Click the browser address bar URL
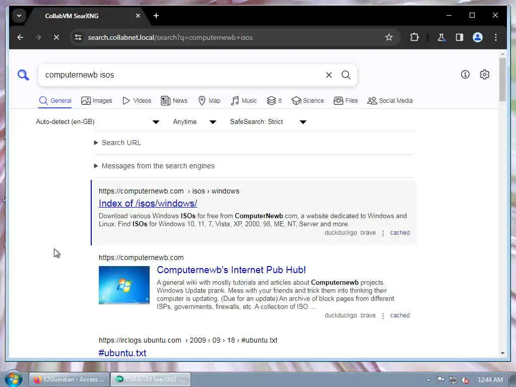 (x=170, y=37)
